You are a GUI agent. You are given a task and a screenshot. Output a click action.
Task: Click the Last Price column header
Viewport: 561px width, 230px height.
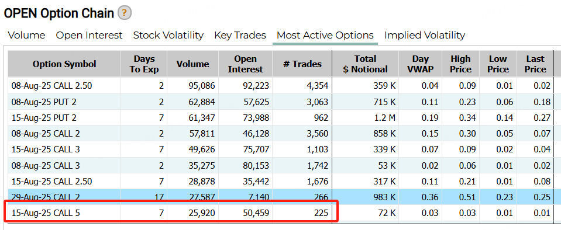tap(535, 64)
